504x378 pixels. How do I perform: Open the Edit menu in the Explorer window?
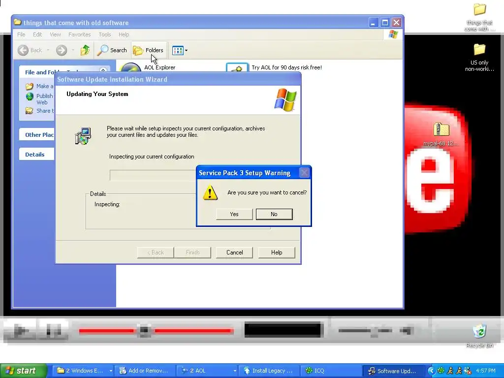(37, 34)
